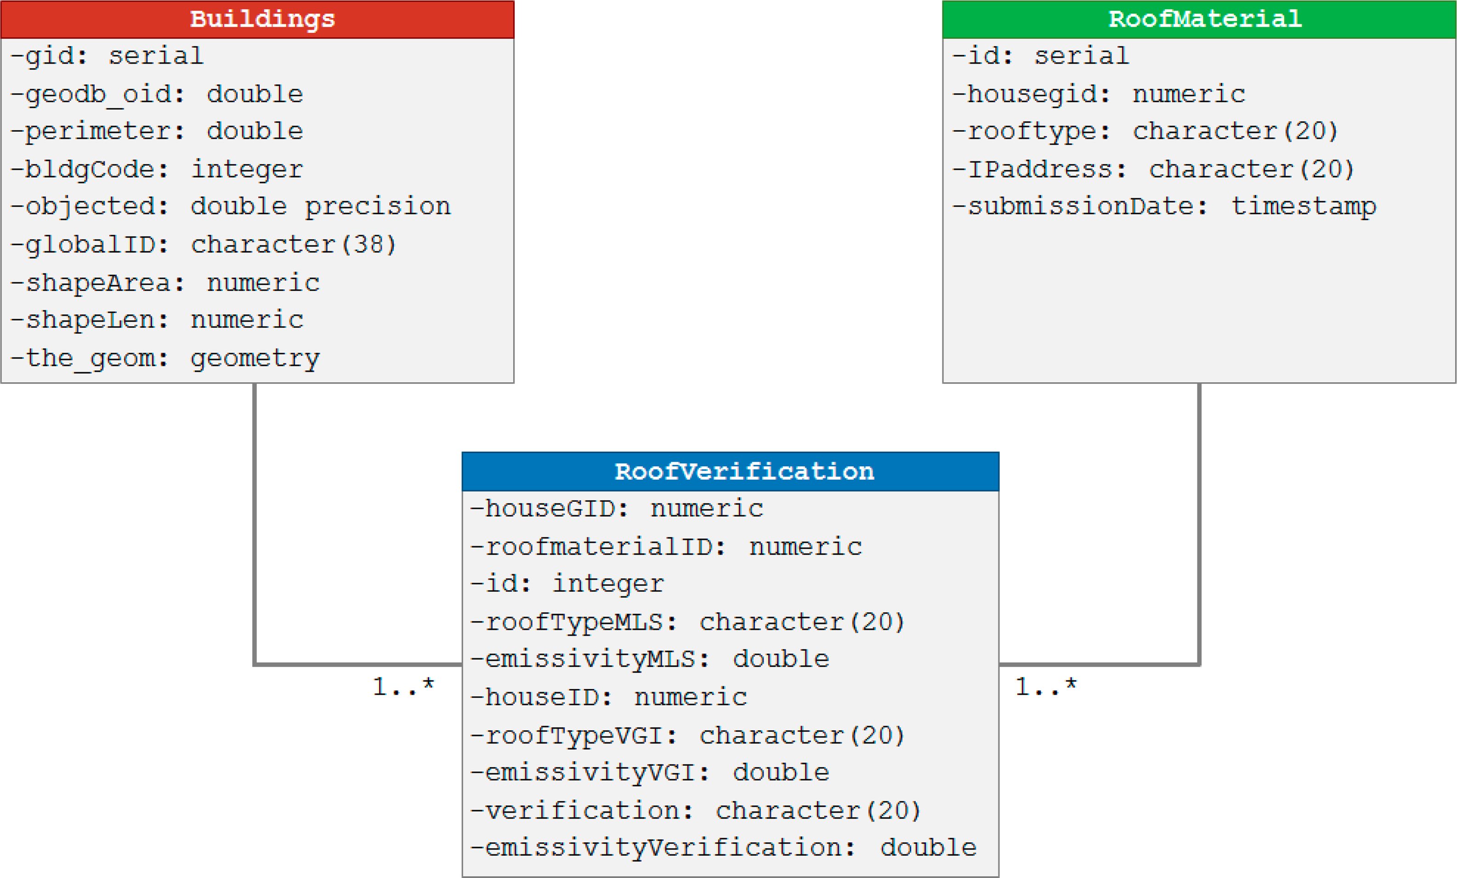The width and height of the screenshot is (1457, 878).
Task: Select the emissivityVGI: double attribute
Action: pos(649,773)
